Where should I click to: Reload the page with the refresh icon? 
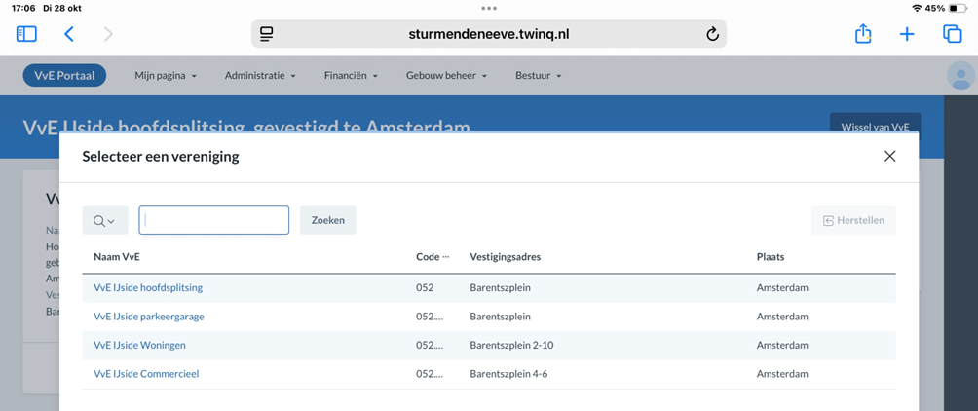[x=712, y=34]
